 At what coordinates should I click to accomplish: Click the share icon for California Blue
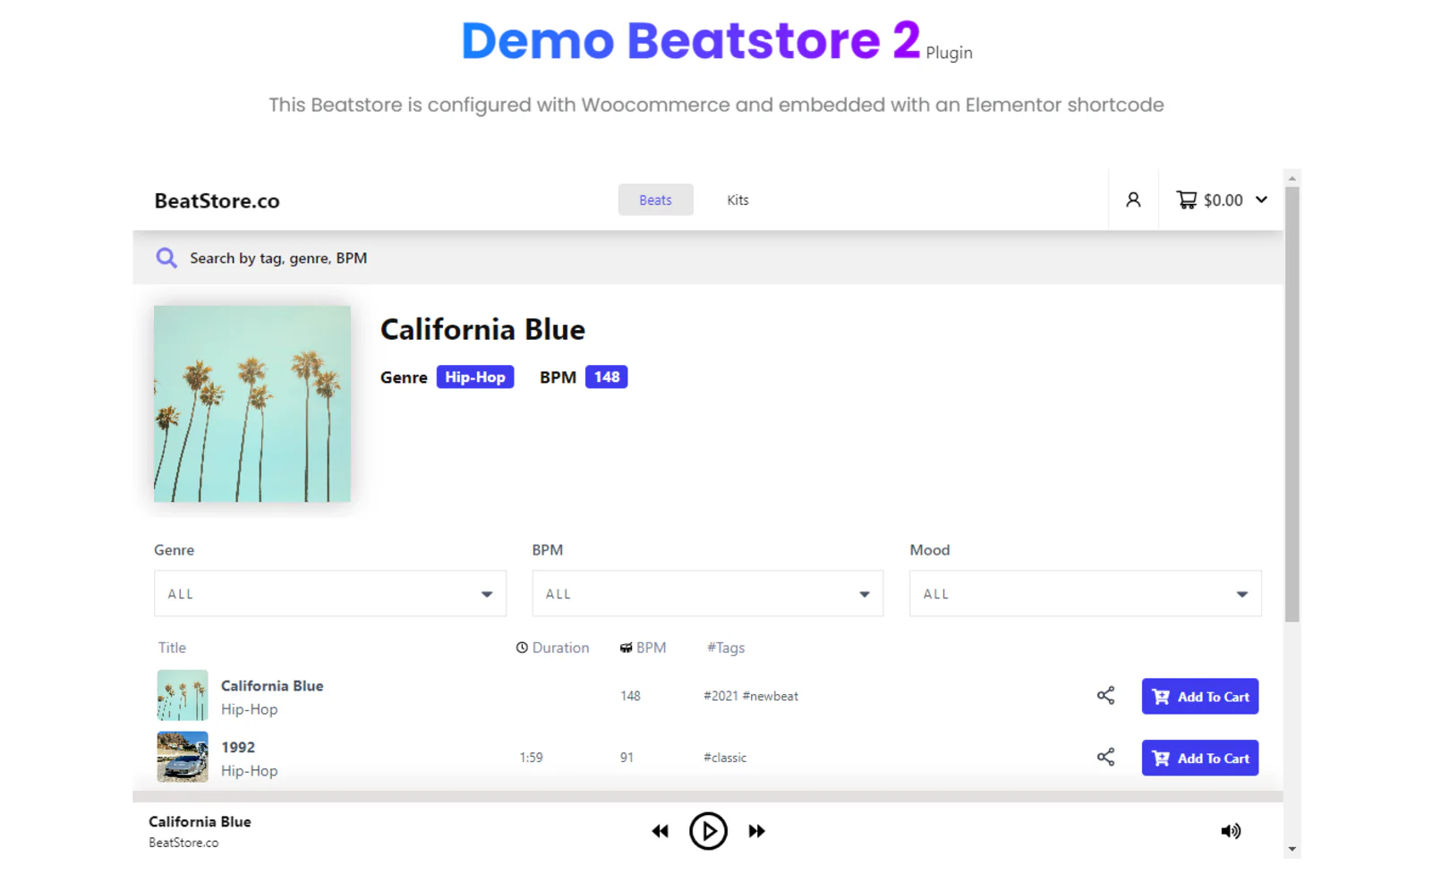tap(1106, 695)
